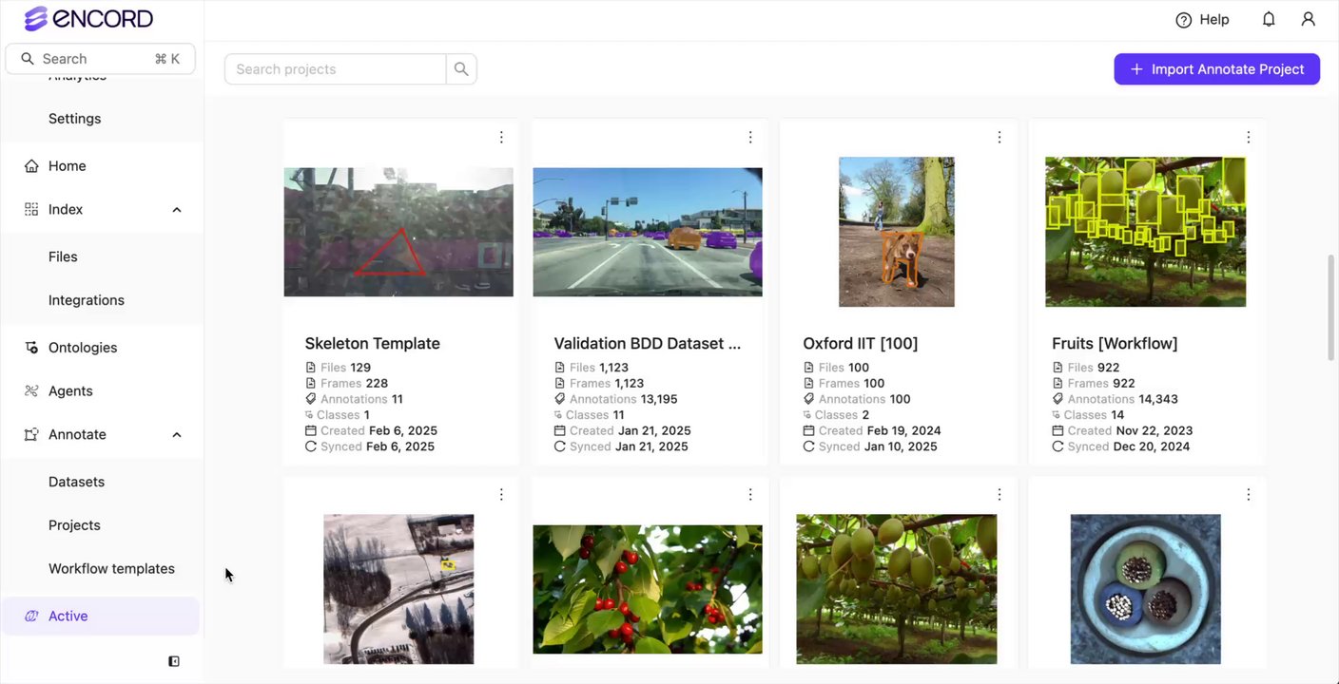Screen dimensions: 1339x684
Task: Open the user profile icon
Action: point(1309,19)
